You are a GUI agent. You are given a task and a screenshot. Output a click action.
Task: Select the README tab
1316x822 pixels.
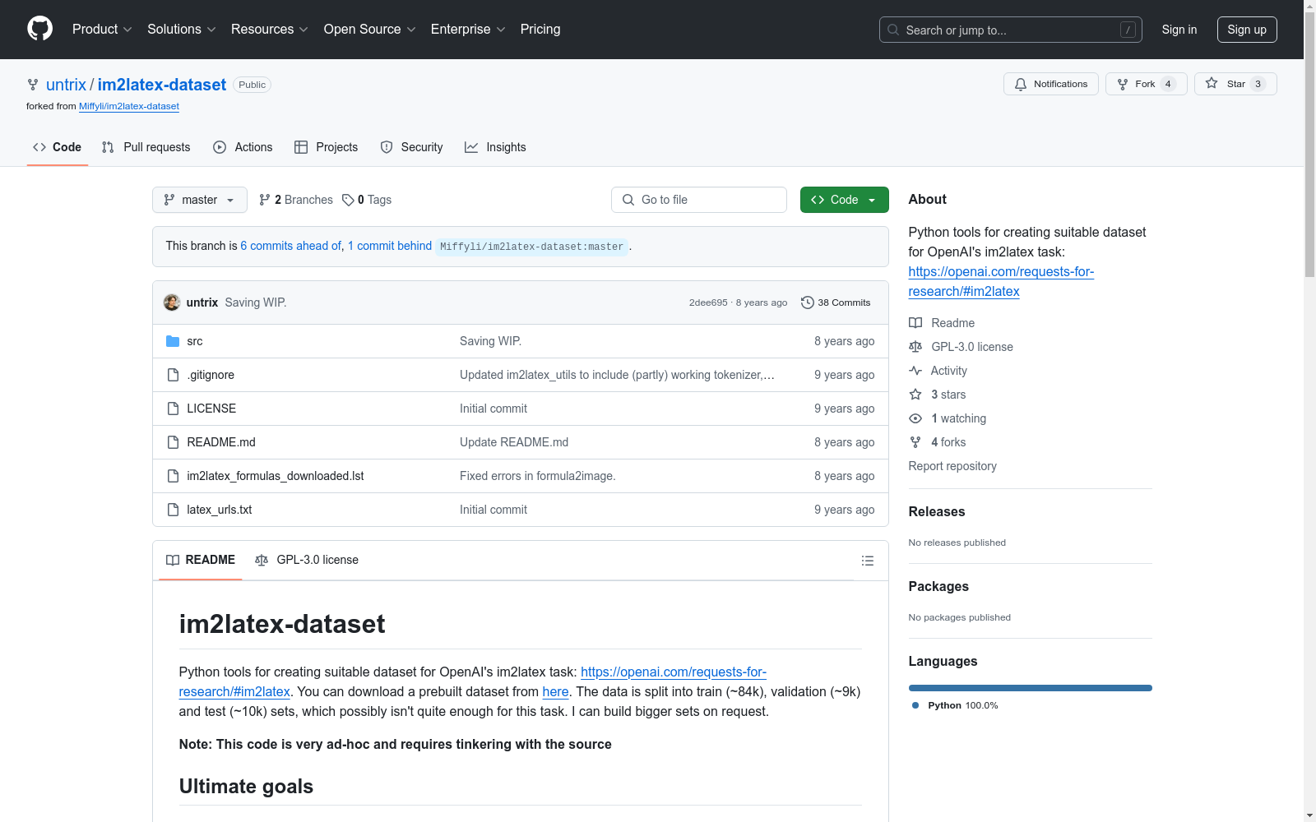click(x=201, y=560)
